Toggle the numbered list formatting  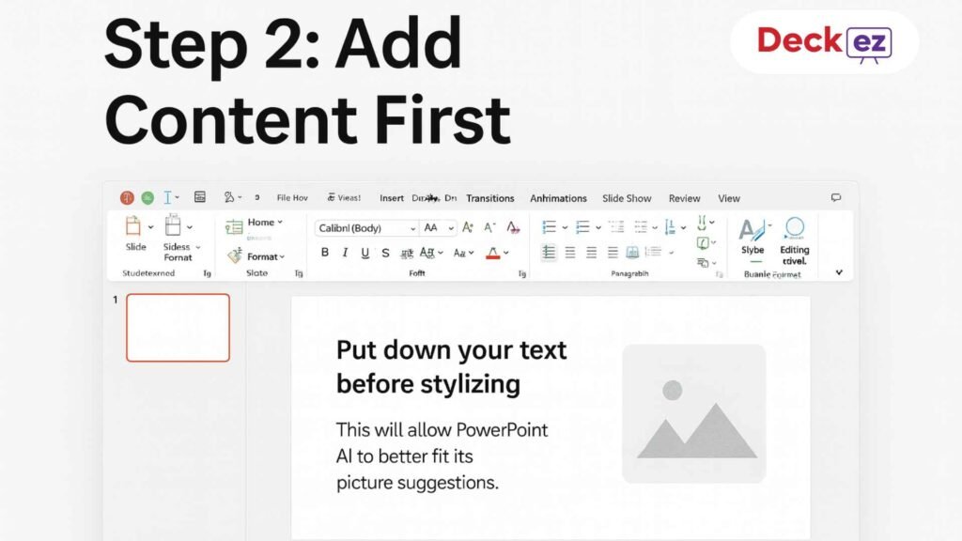pos(582,227)
